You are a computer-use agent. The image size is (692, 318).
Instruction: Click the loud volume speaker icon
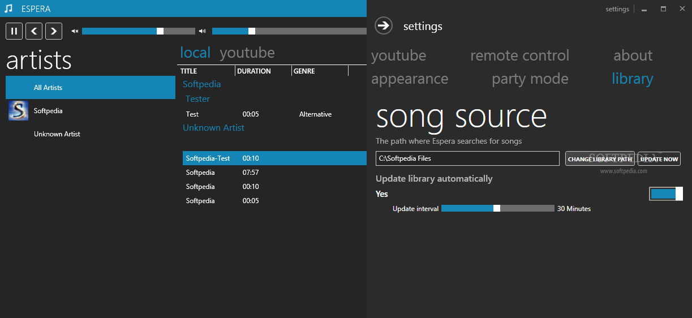coord(203,31)
